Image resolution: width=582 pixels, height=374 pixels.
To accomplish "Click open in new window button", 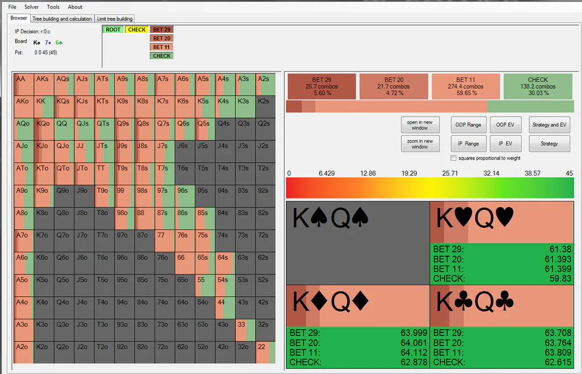I will tap(420, 125).
